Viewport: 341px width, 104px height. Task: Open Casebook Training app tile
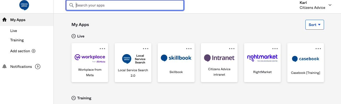pos(306,63)
